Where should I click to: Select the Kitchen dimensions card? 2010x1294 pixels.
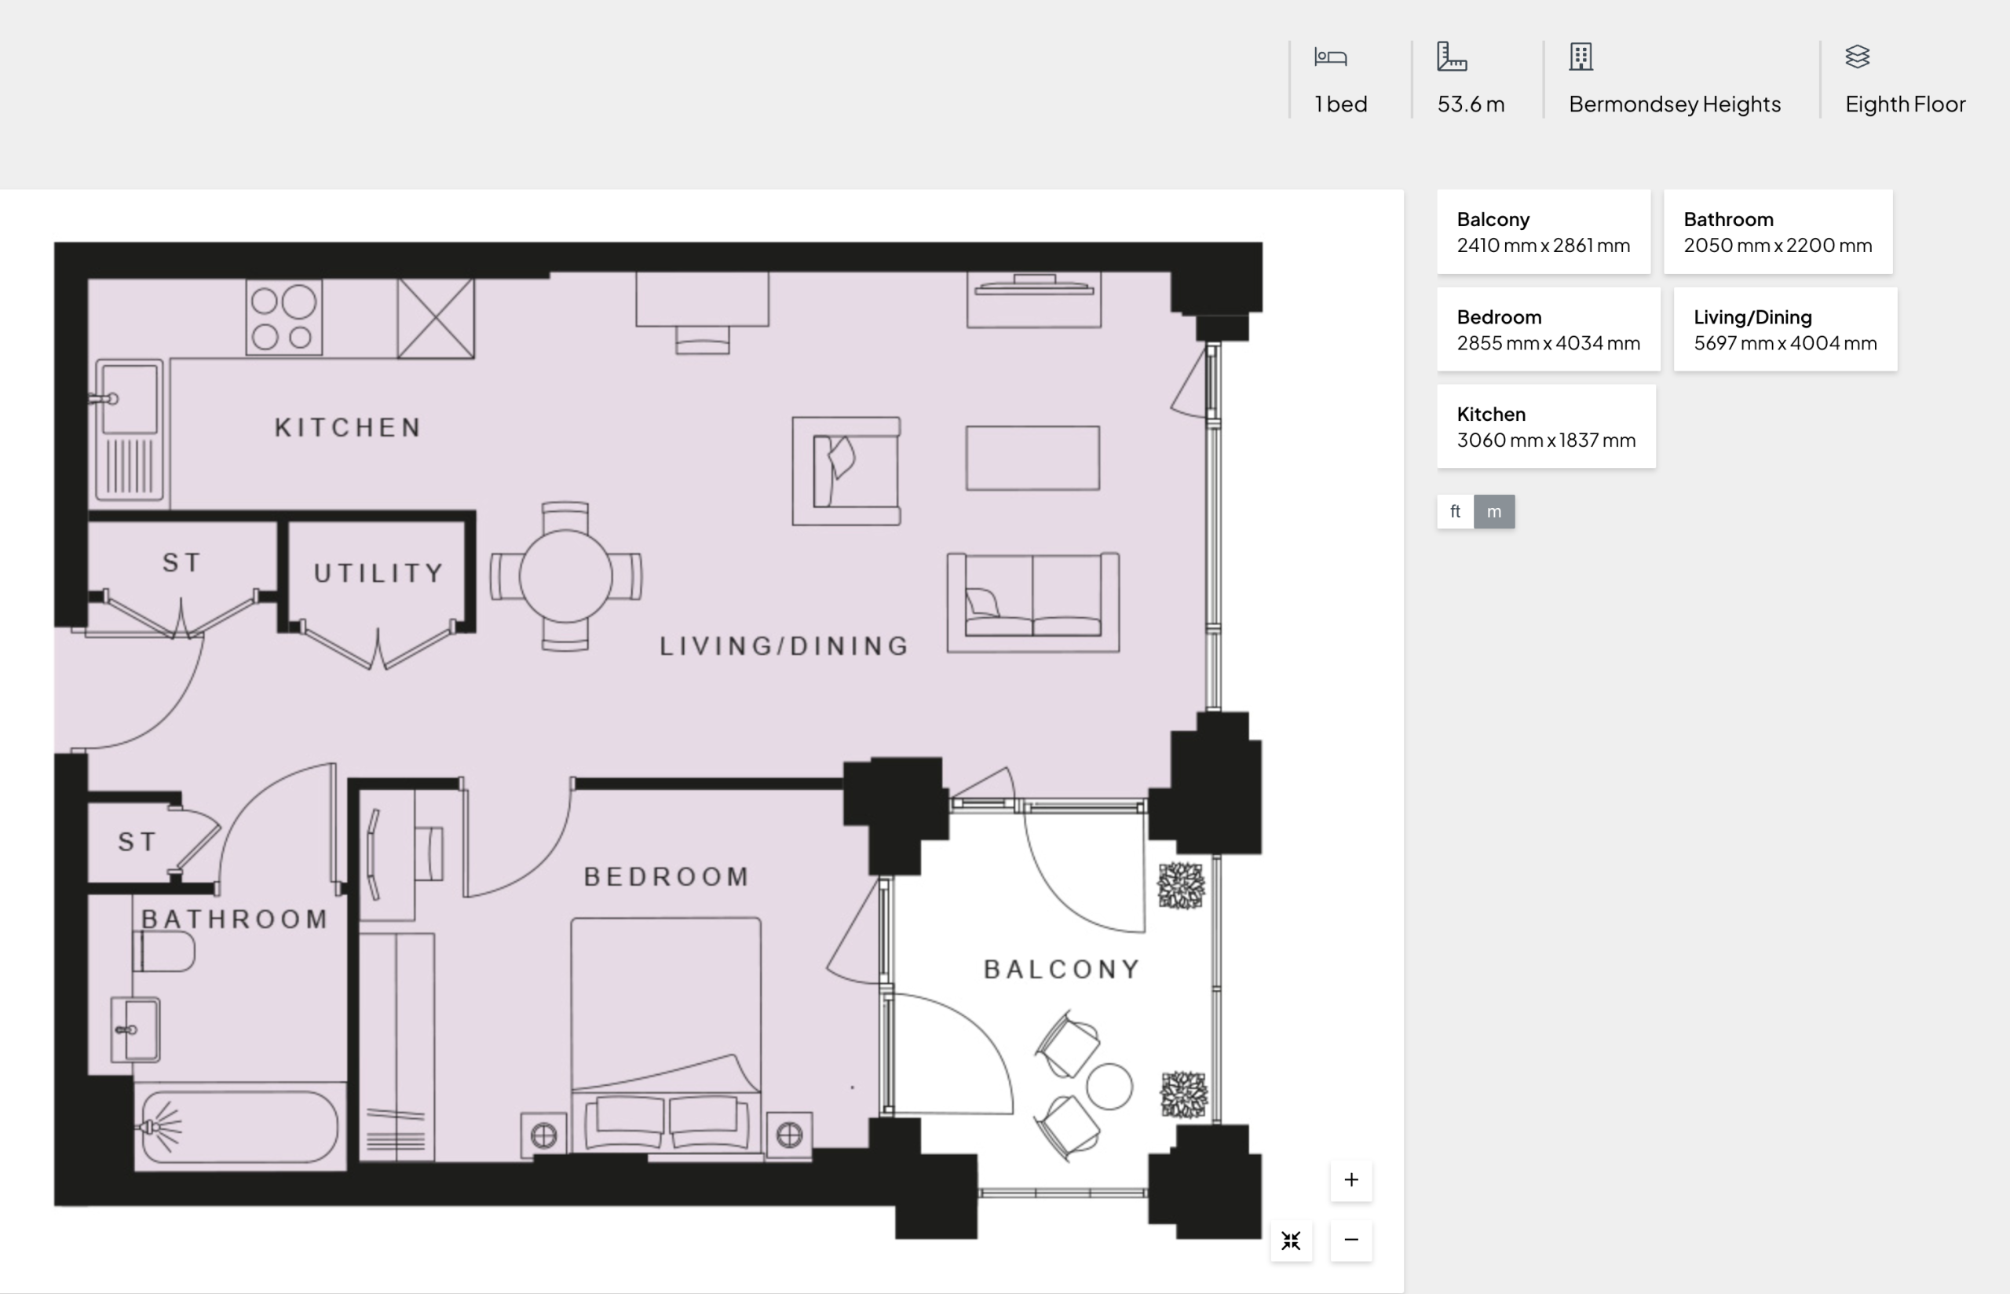coord(1545,427)
